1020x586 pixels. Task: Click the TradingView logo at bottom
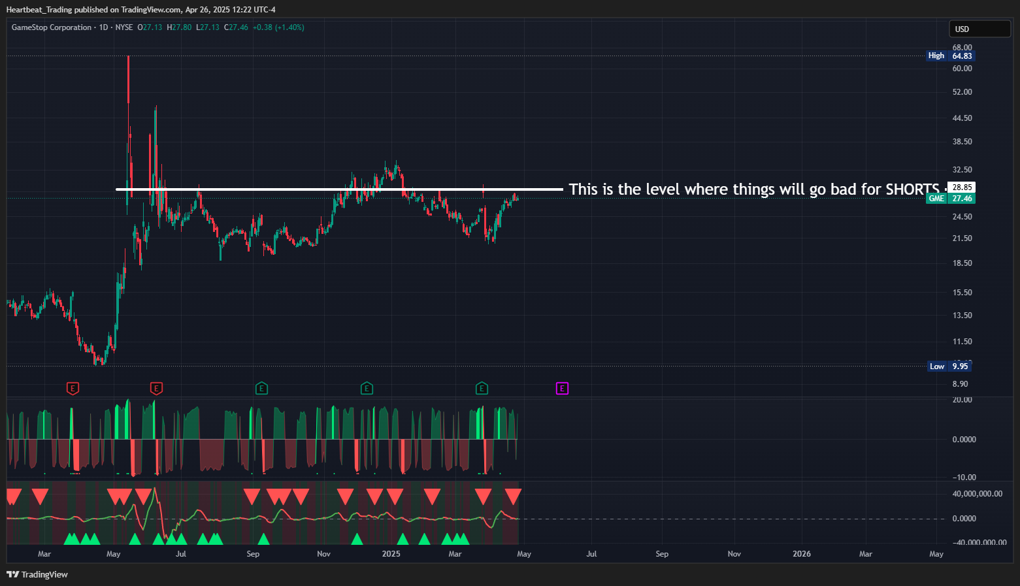37,574
